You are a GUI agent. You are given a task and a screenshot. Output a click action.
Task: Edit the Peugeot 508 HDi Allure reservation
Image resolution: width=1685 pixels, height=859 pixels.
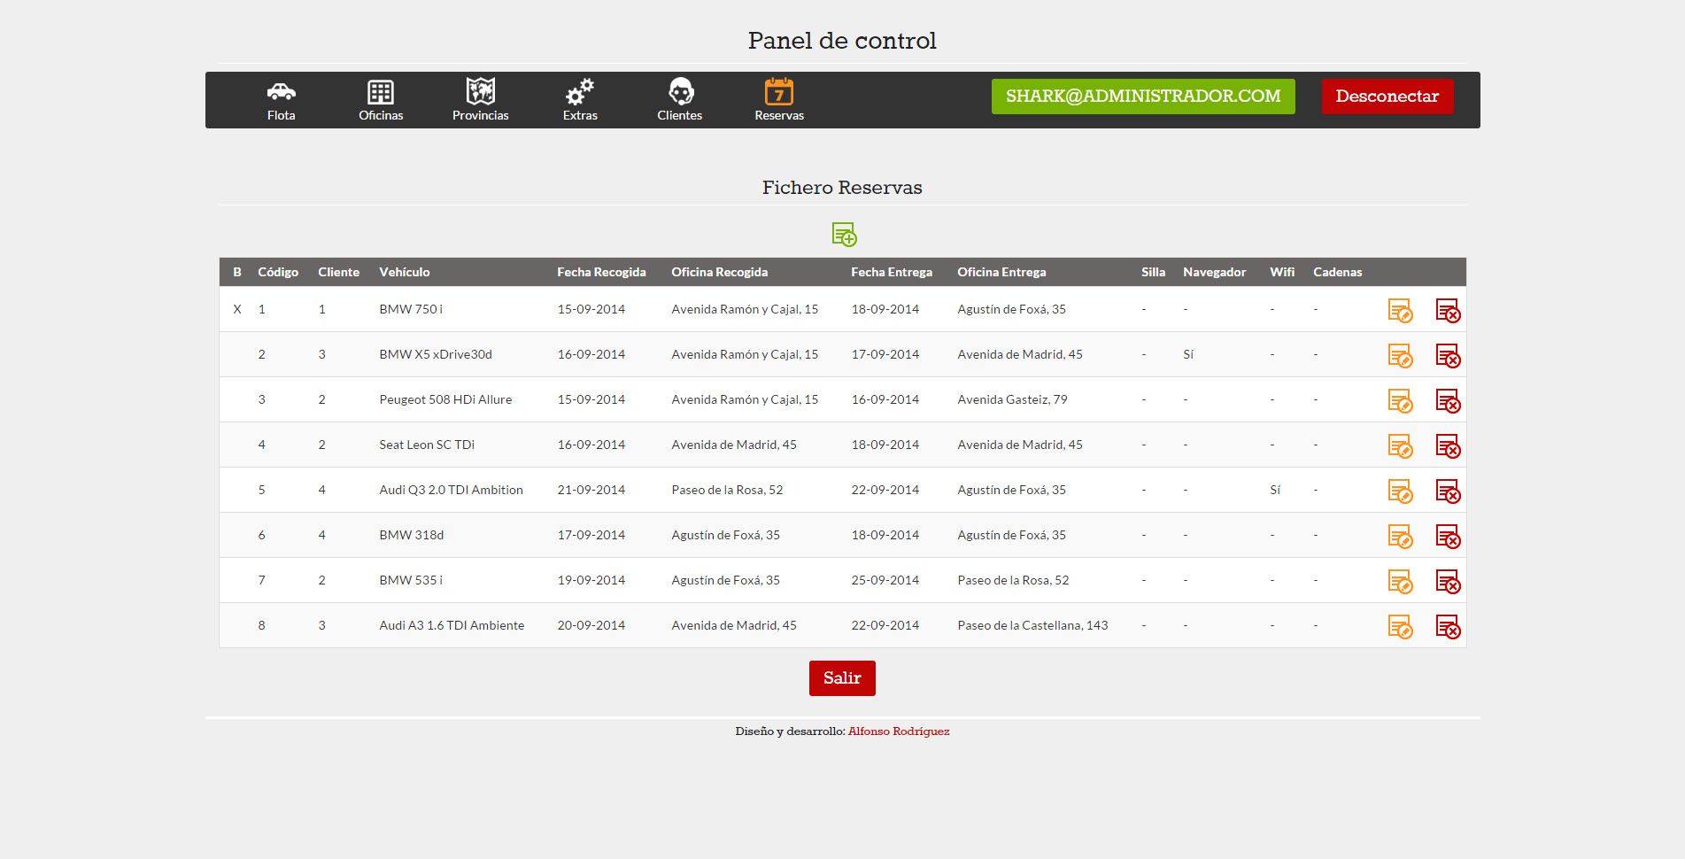tap(1399, 401)
